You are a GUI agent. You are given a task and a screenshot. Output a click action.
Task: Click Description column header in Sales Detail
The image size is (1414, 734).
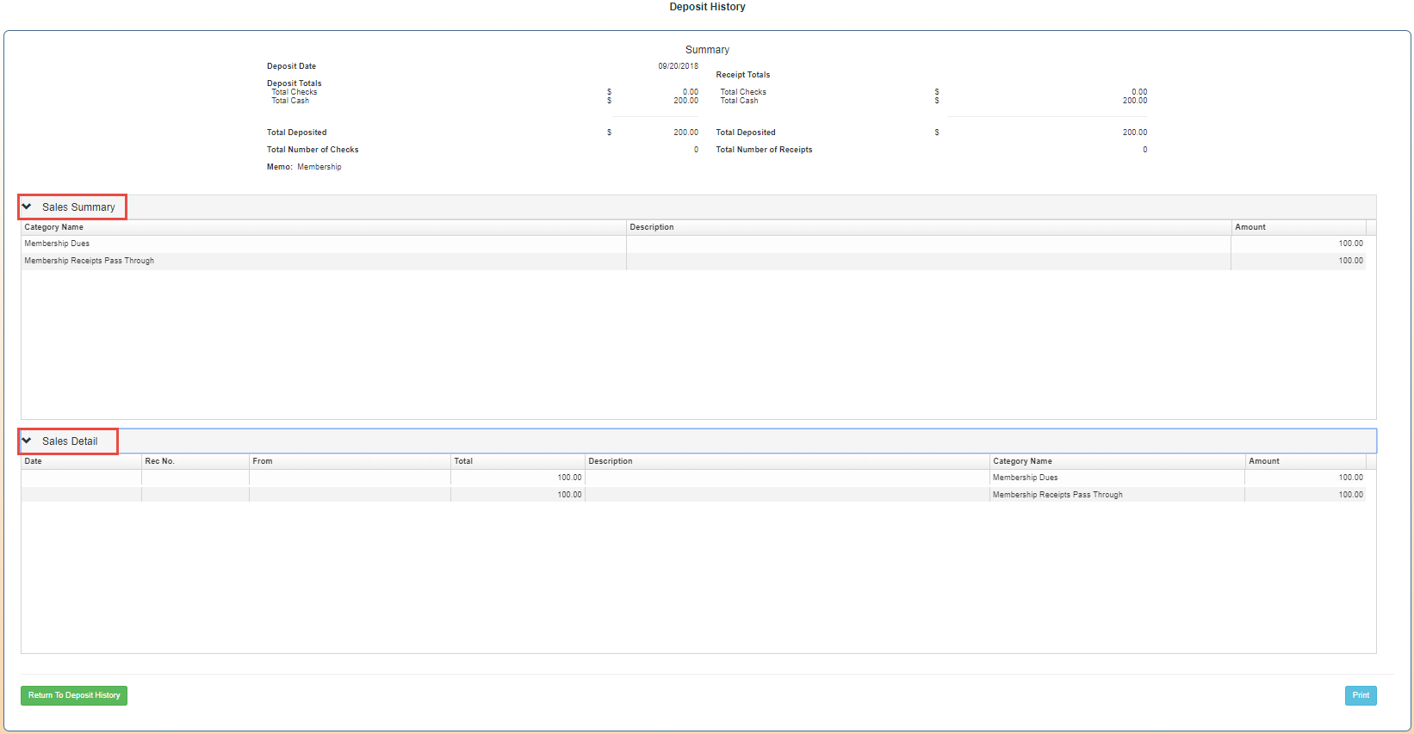[x=611, y=461]
